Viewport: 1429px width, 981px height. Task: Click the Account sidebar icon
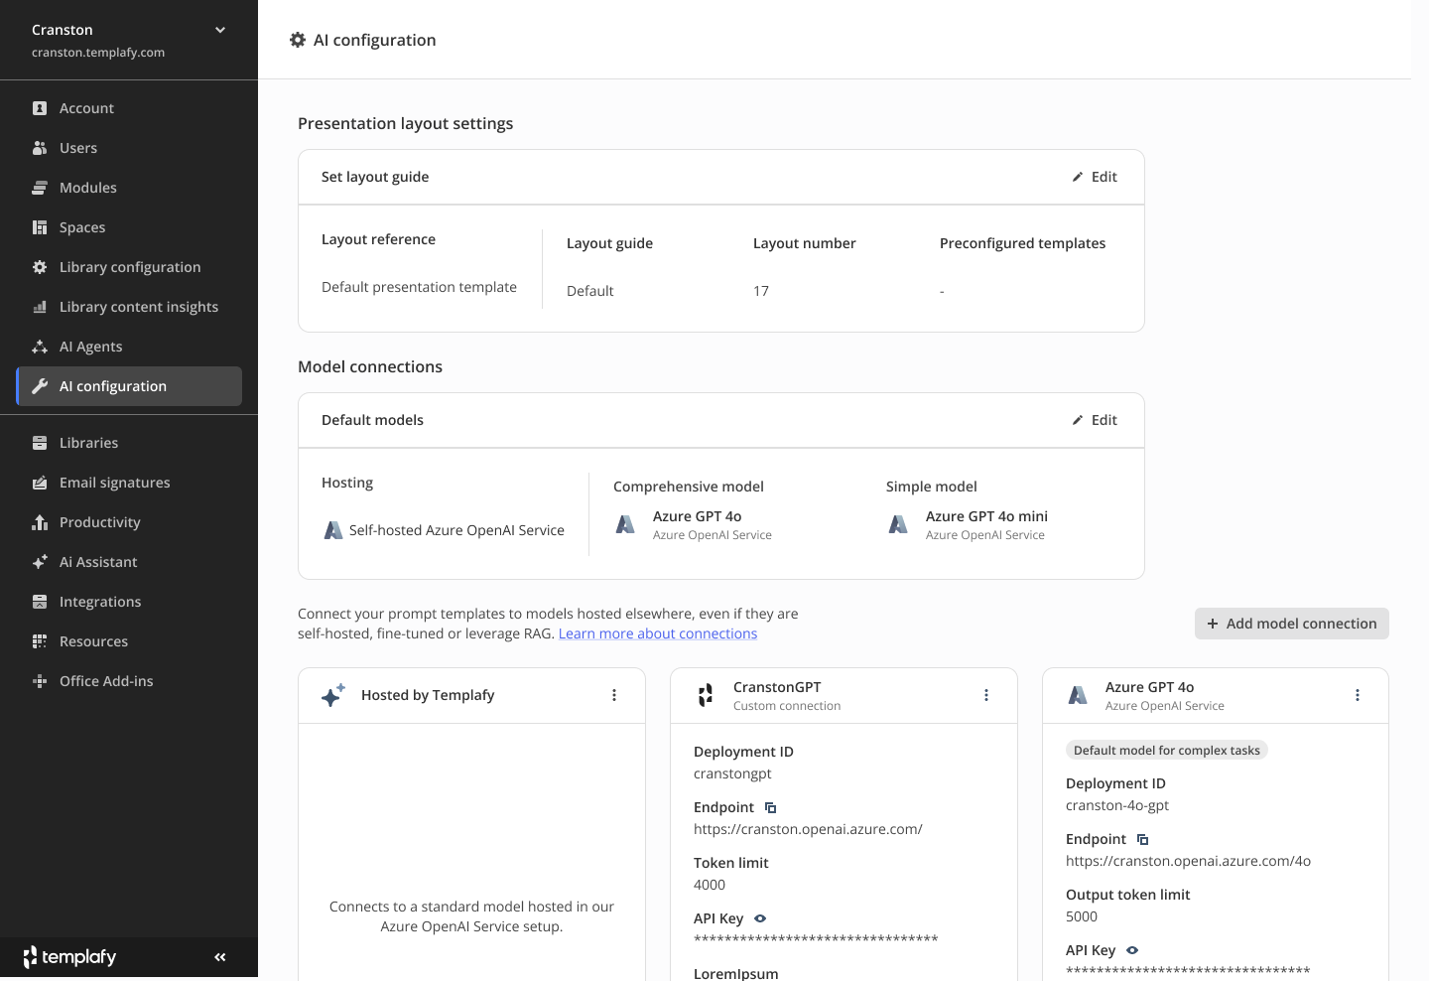point(40,108)
